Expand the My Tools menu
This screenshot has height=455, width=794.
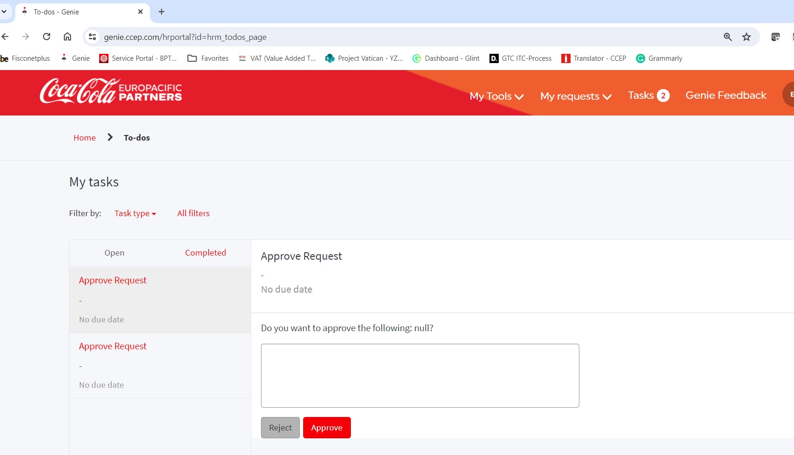click(496, 96)
